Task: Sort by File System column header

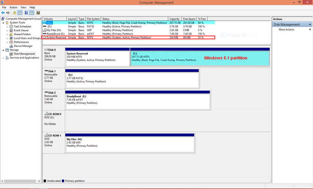Action: click(93, 19)
